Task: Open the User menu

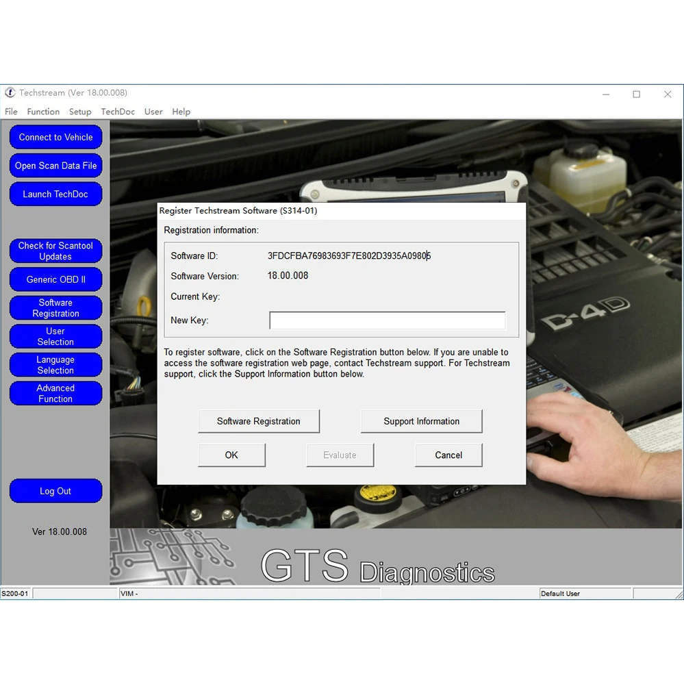Action: tap(153, 112)
